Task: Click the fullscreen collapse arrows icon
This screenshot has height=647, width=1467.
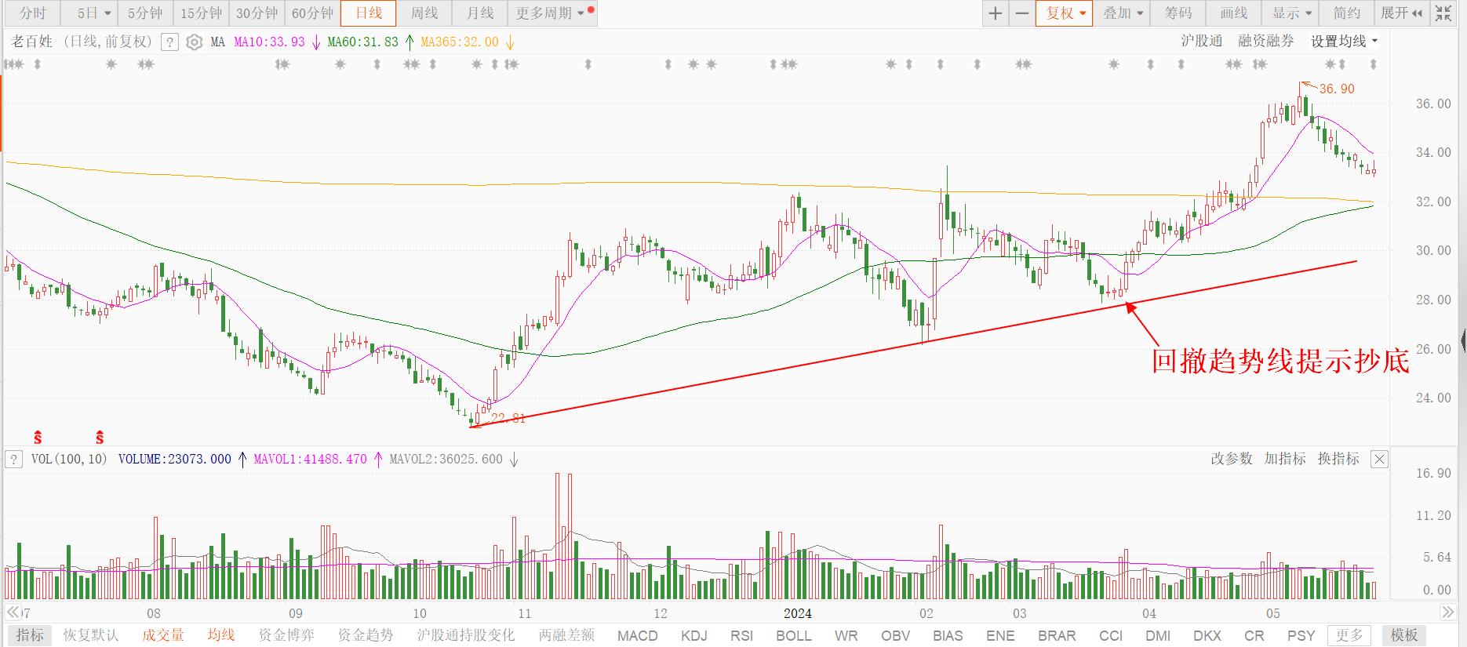Action: click(x=1443, y=13)
